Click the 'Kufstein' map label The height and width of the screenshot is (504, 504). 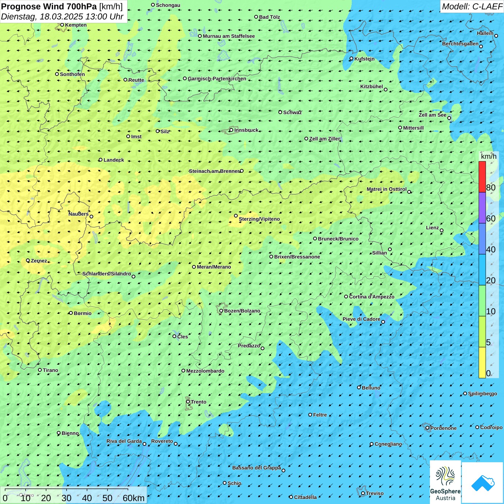click(364, 59)
